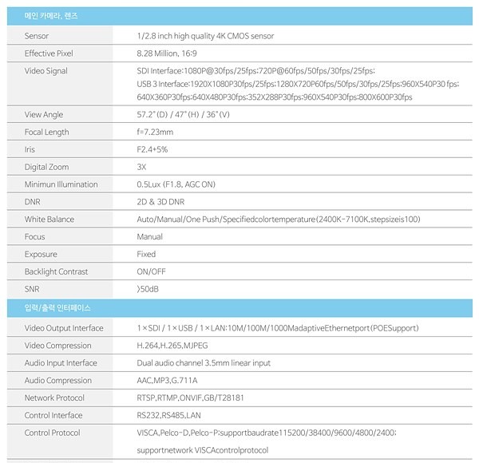
Task: Select the 'Video Signal' label
Action: (x=46, y=71)
